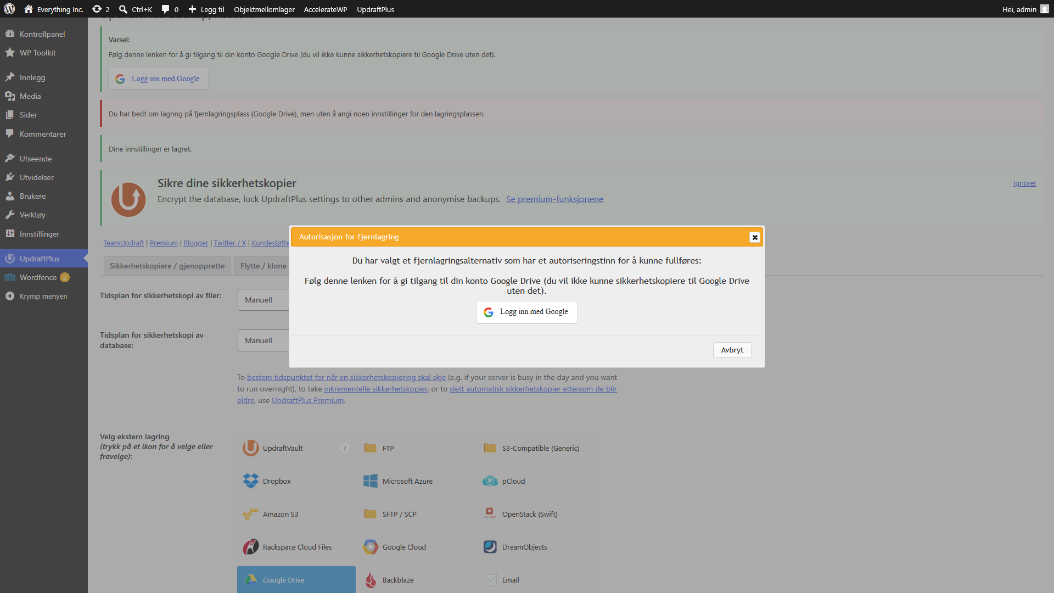Image resolution: width=1054 pixels, height=593 pixels.
Task: Switch to Sikkerhetskopiere / gjenopprette tab
Action: point(167,266)
